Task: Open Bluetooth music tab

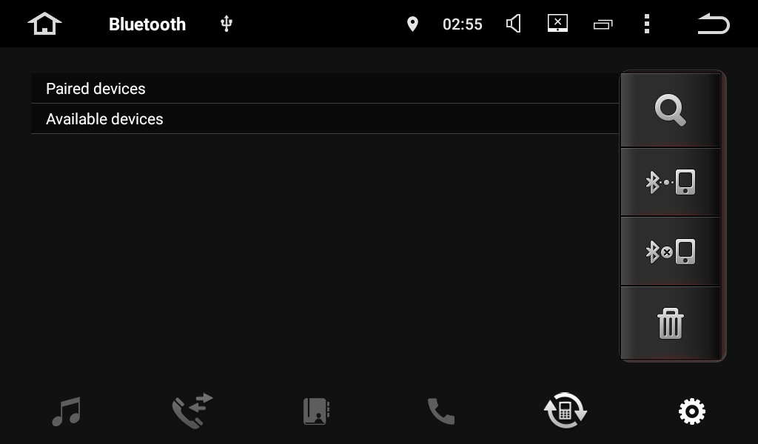Action: (x=66, y=411)
